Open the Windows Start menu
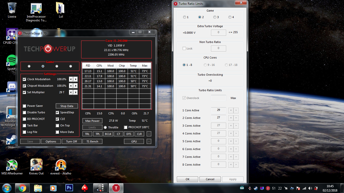Image resolution: width=344 pixels, height=193 pixels. click(7, 188)
